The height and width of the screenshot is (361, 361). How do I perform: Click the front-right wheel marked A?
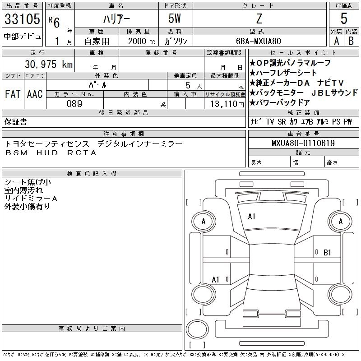click(x=340, y=222)
